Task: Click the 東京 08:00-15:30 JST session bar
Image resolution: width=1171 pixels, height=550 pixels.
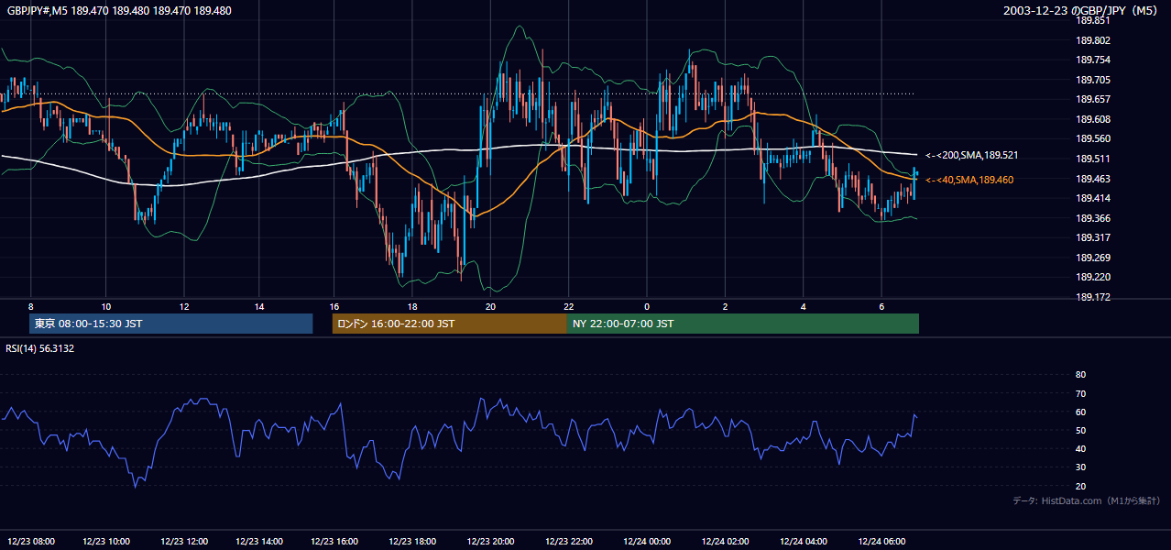Action: [171, 324]
